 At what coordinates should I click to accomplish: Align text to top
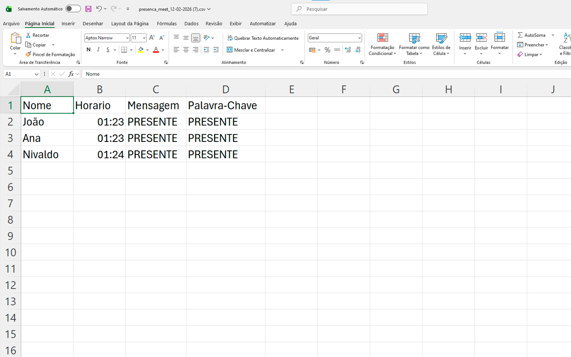pyautogui.click(x=176, y=38)
